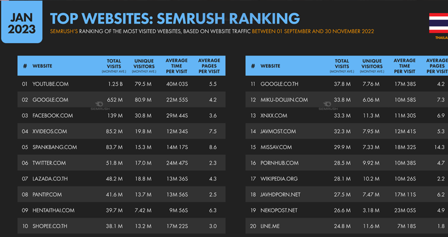The height and width of the screenshot is (237, 448).
Task: Click the Total Visits header in right table
Action: 342,66
